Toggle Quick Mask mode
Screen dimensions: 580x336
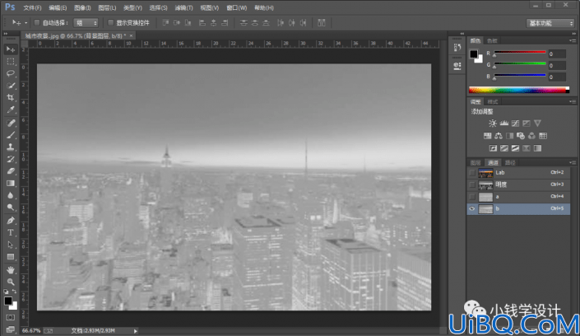[11, 318]
